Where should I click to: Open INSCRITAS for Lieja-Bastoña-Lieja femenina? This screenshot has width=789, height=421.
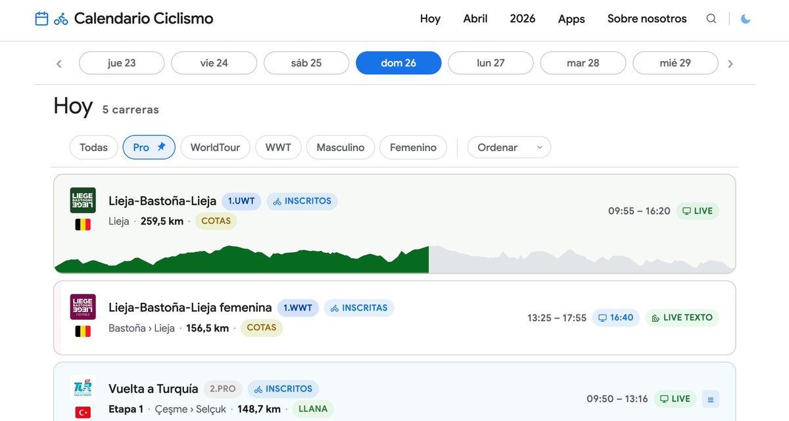359,307
